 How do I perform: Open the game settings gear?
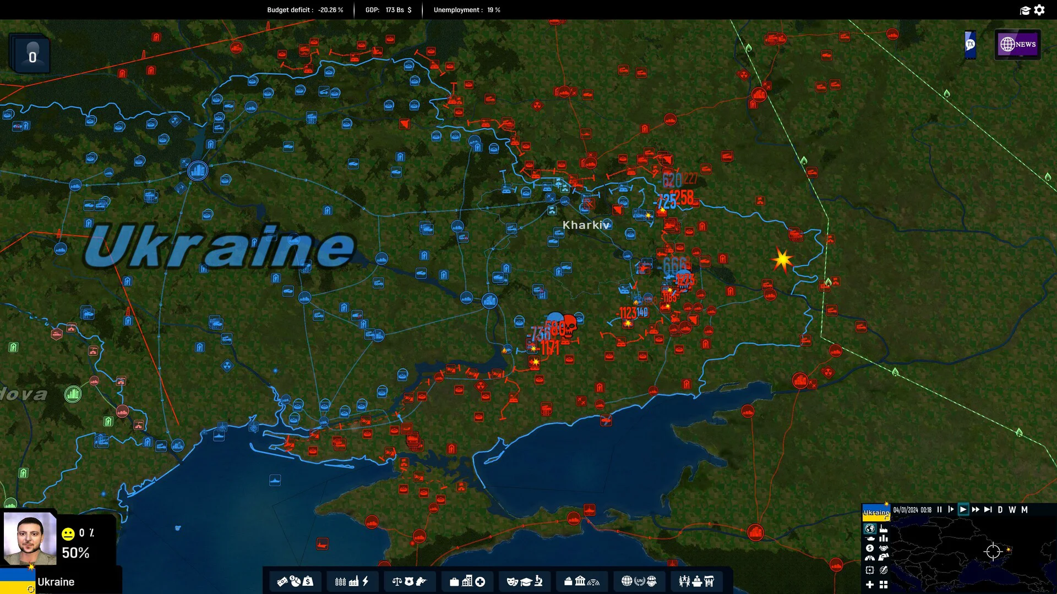click(x=1039, y=10)
